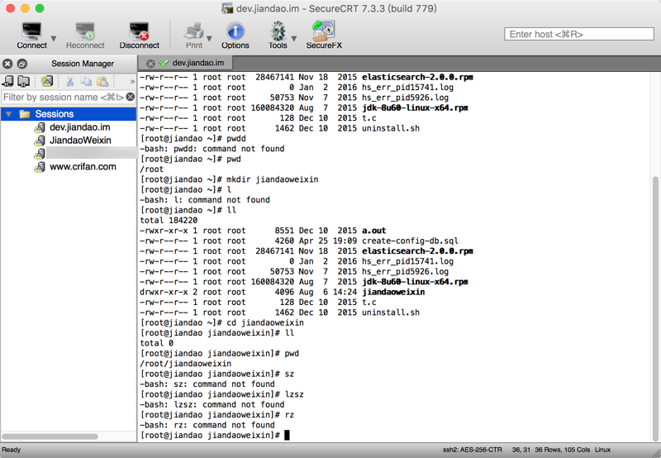Click the terminal vertical scrollbar
The height and width of the screenshot is (458, 661).
click(655, 308)
